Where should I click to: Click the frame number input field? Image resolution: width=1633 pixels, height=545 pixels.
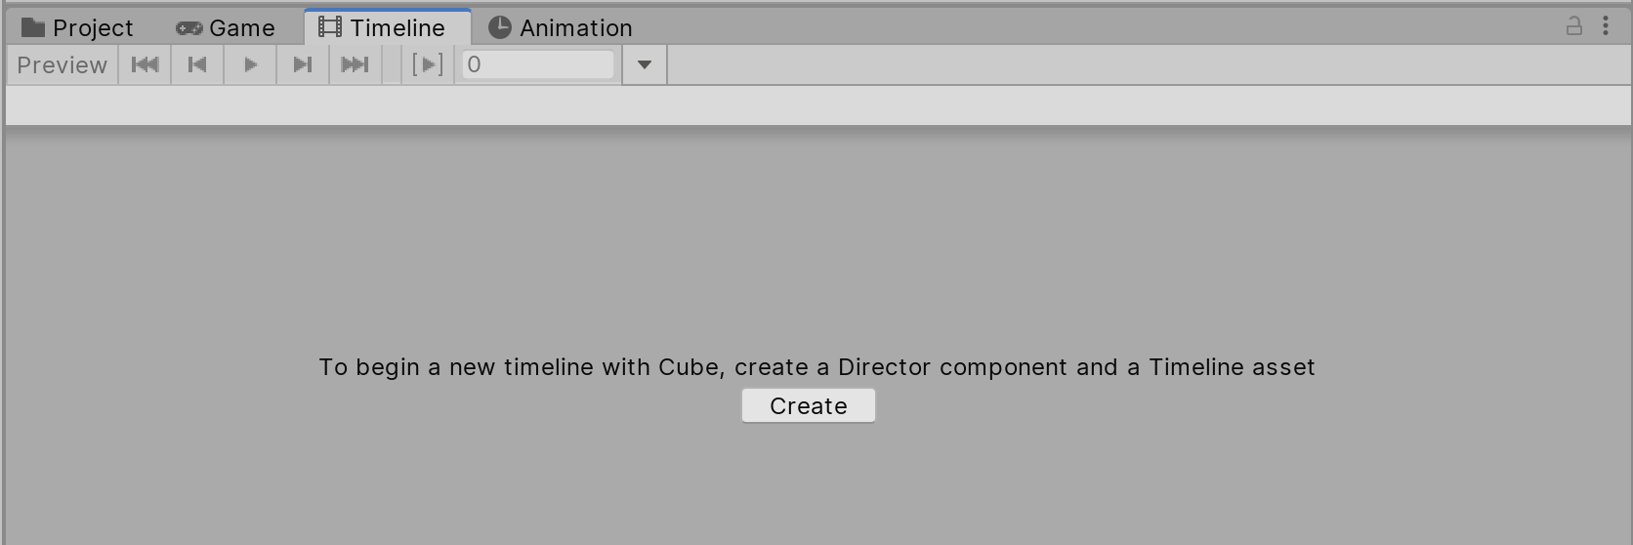(538, 65)
